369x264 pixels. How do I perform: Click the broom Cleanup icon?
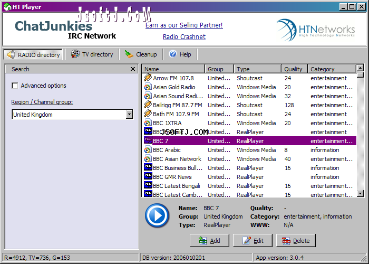pyautogui.click(x=129, y=54)
